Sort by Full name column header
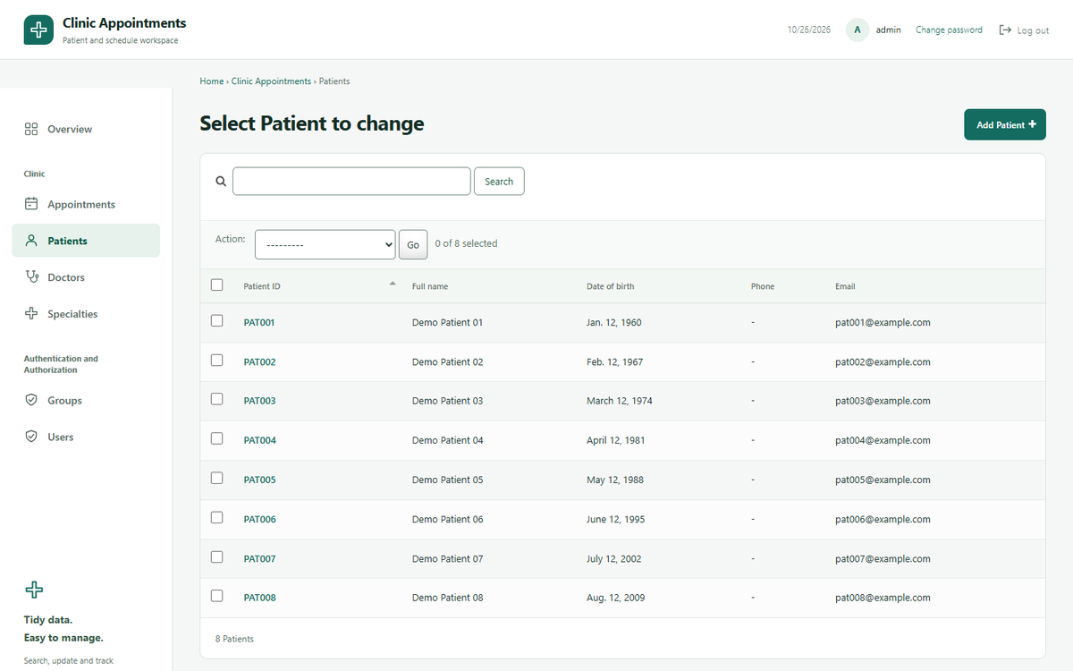Viewport: 1073px width, 671px height. (x=430, y=286)
